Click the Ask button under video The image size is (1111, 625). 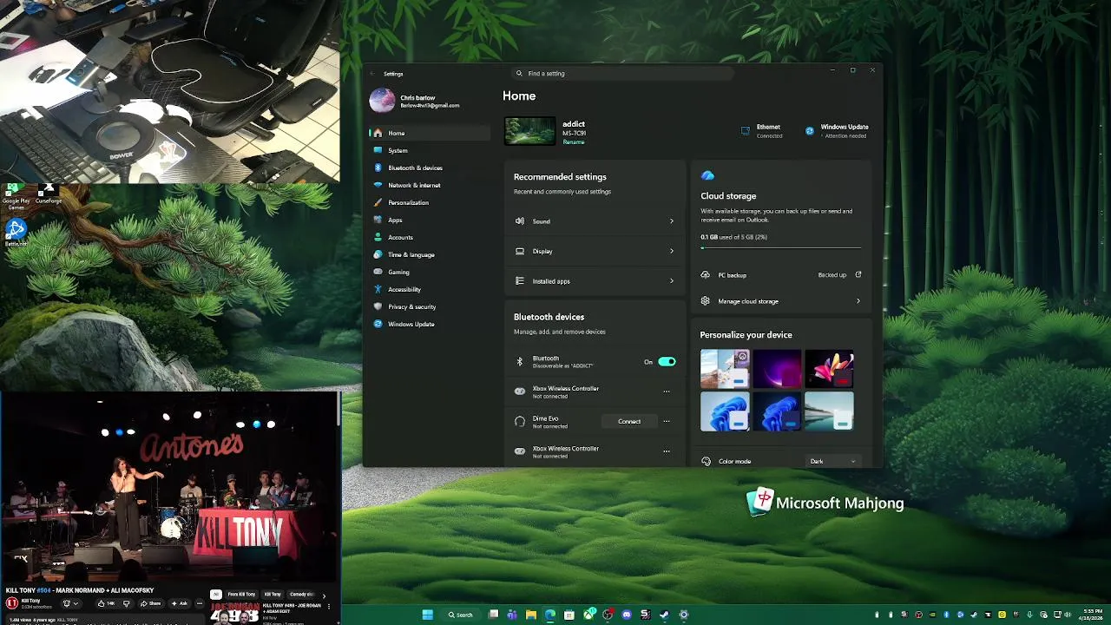[181, 603]
